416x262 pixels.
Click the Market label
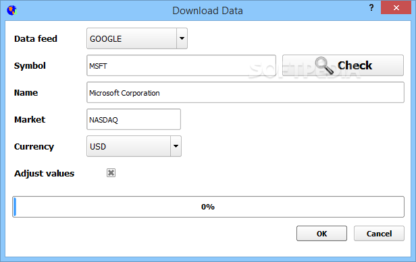point(30,119)
